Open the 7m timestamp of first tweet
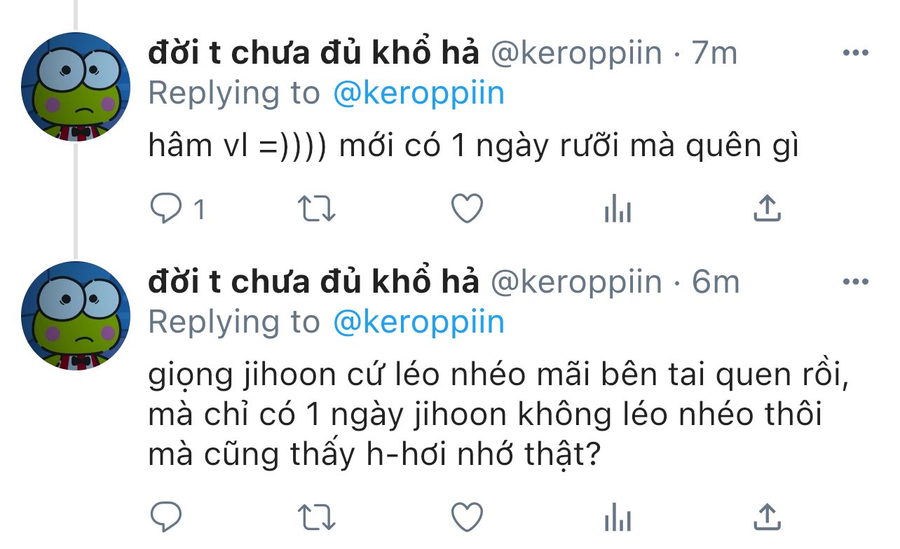This screenshot has height=549, width=900. coord(714,54)
